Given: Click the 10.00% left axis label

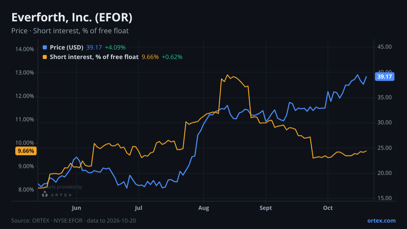Looking at the screenshot, I should (x=25, y=143).
